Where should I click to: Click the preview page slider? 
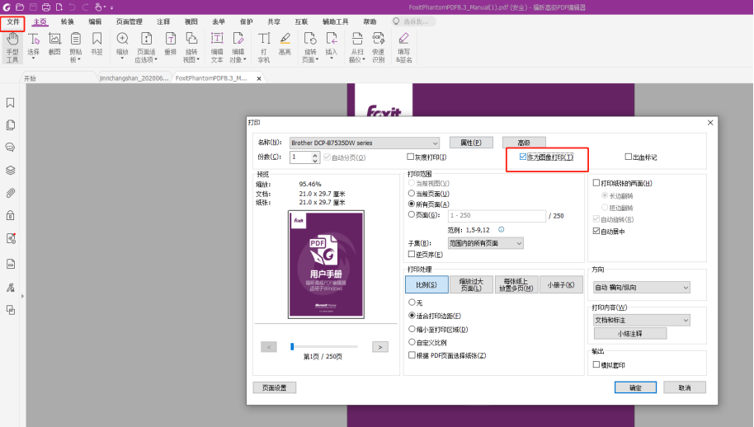(x=323, y=347)
